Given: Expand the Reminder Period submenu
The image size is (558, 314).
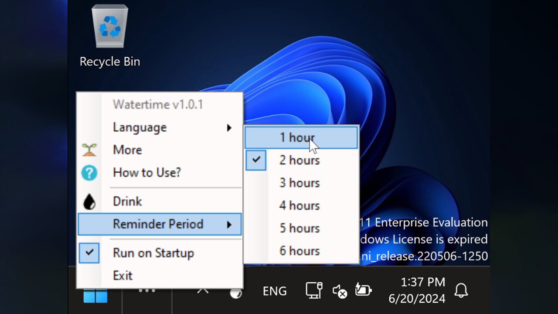Looking at the screenshot, I should [159, 224].
